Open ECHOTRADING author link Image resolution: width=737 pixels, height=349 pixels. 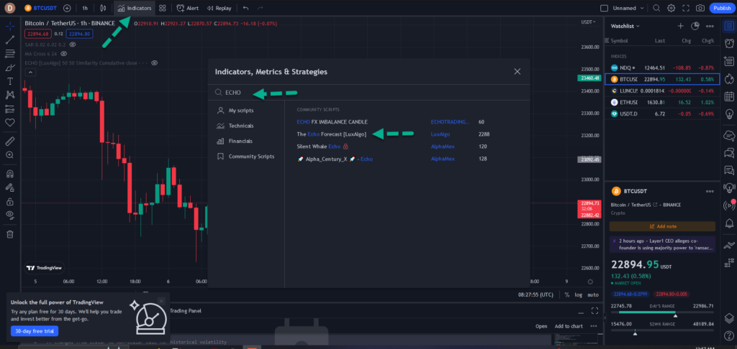(450, 121)
